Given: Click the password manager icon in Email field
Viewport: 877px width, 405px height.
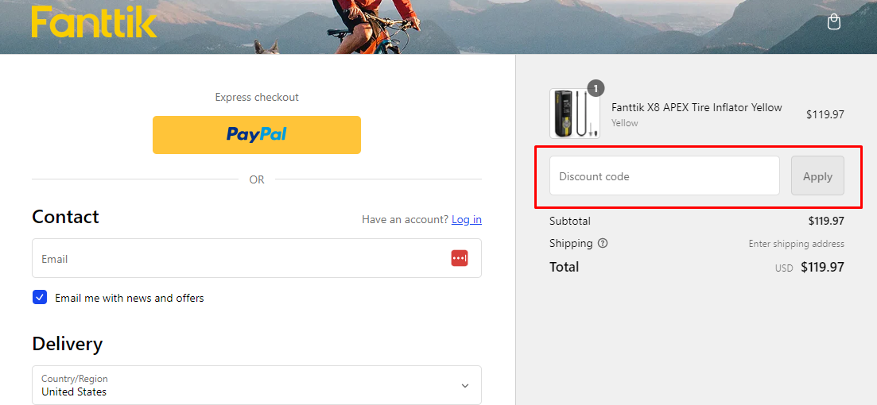Looking at the screenshot, I should [460, 258].
